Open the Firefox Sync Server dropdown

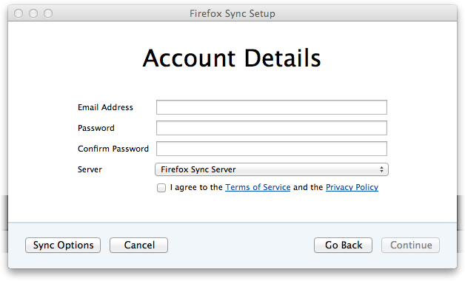(271, 169)
